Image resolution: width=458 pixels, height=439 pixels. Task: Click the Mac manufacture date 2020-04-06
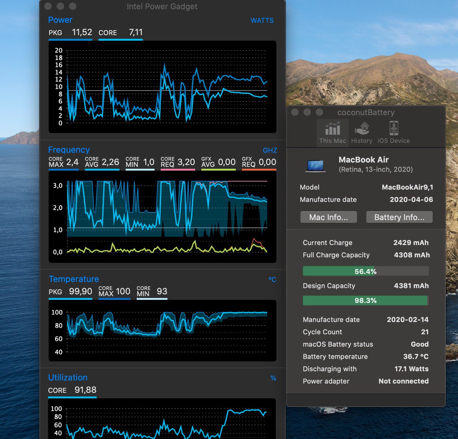[411, 199]
